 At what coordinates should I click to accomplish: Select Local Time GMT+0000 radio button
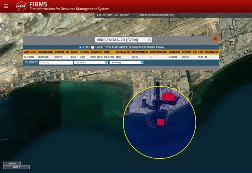93,47
